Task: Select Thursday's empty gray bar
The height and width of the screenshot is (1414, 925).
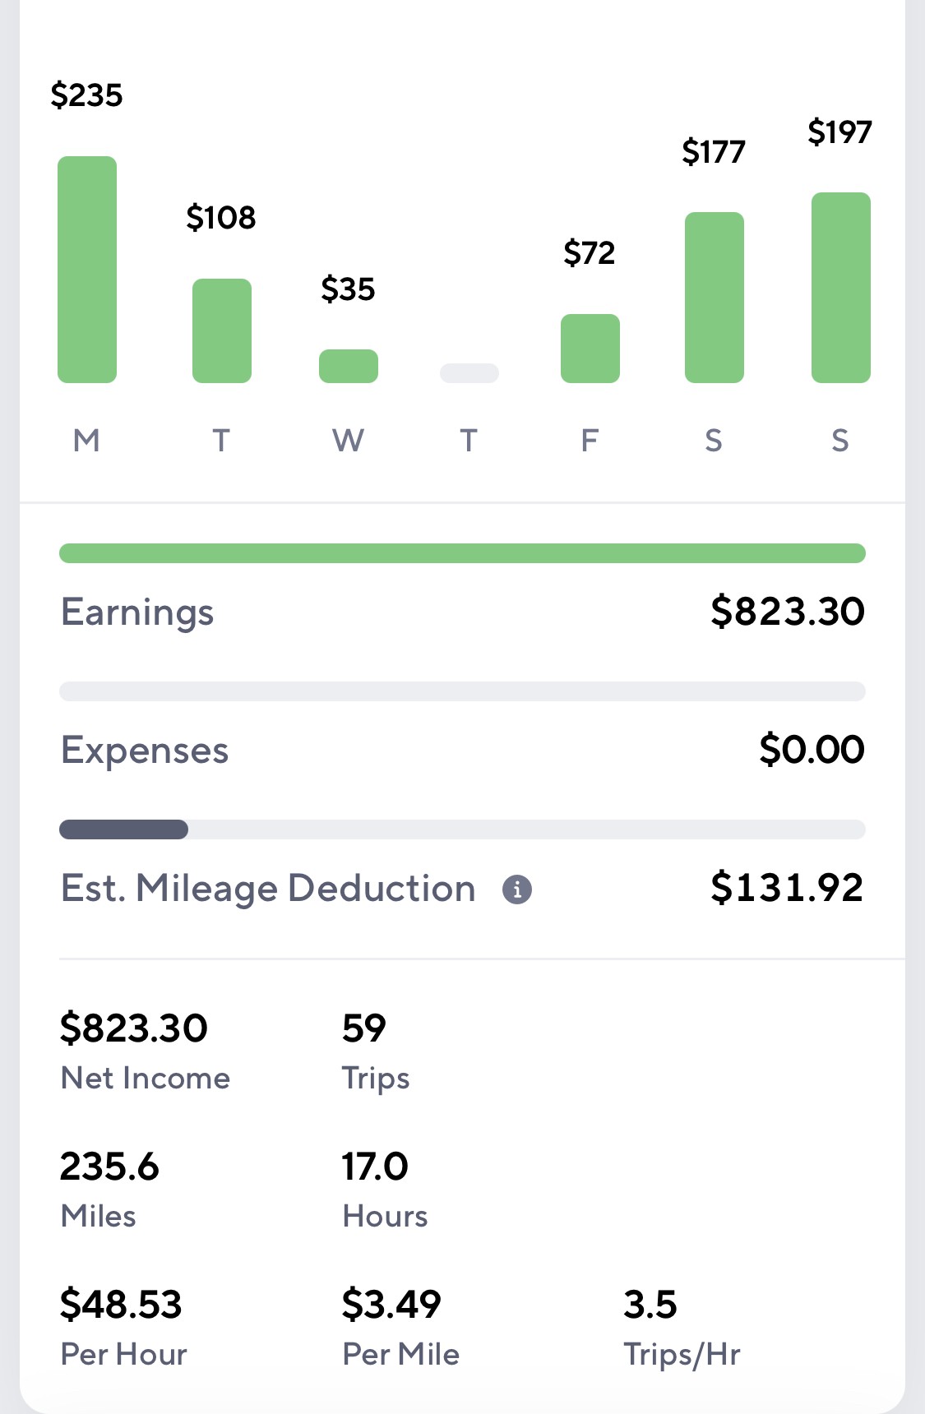Action: point(469,373)
